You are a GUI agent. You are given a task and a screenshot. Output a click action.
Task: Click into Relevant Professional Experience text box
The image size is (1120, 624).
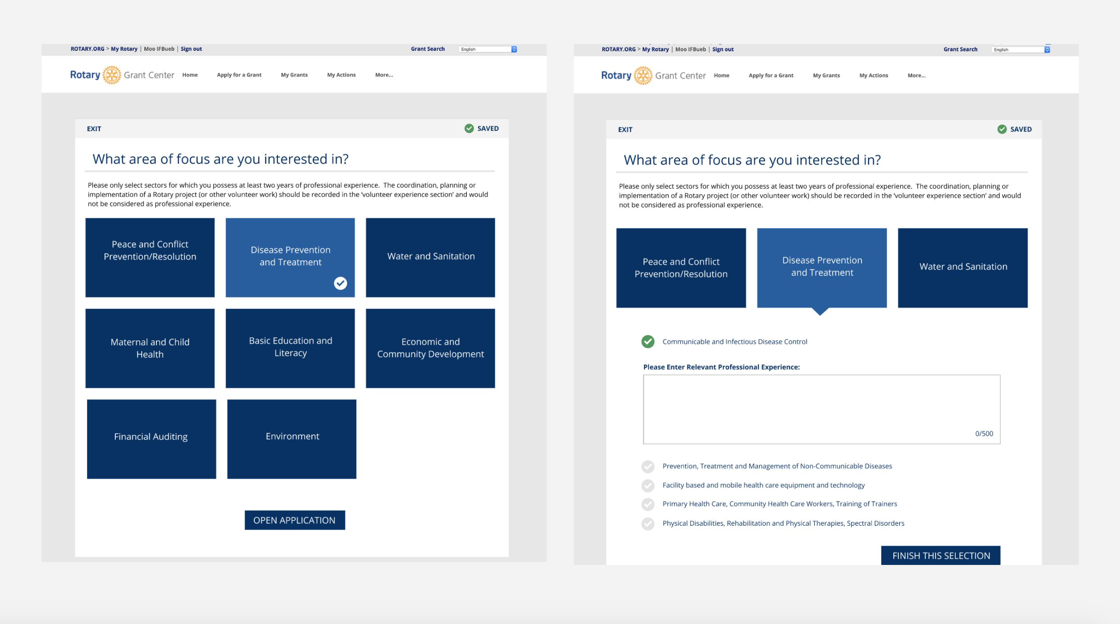click(x=821, y=409)
